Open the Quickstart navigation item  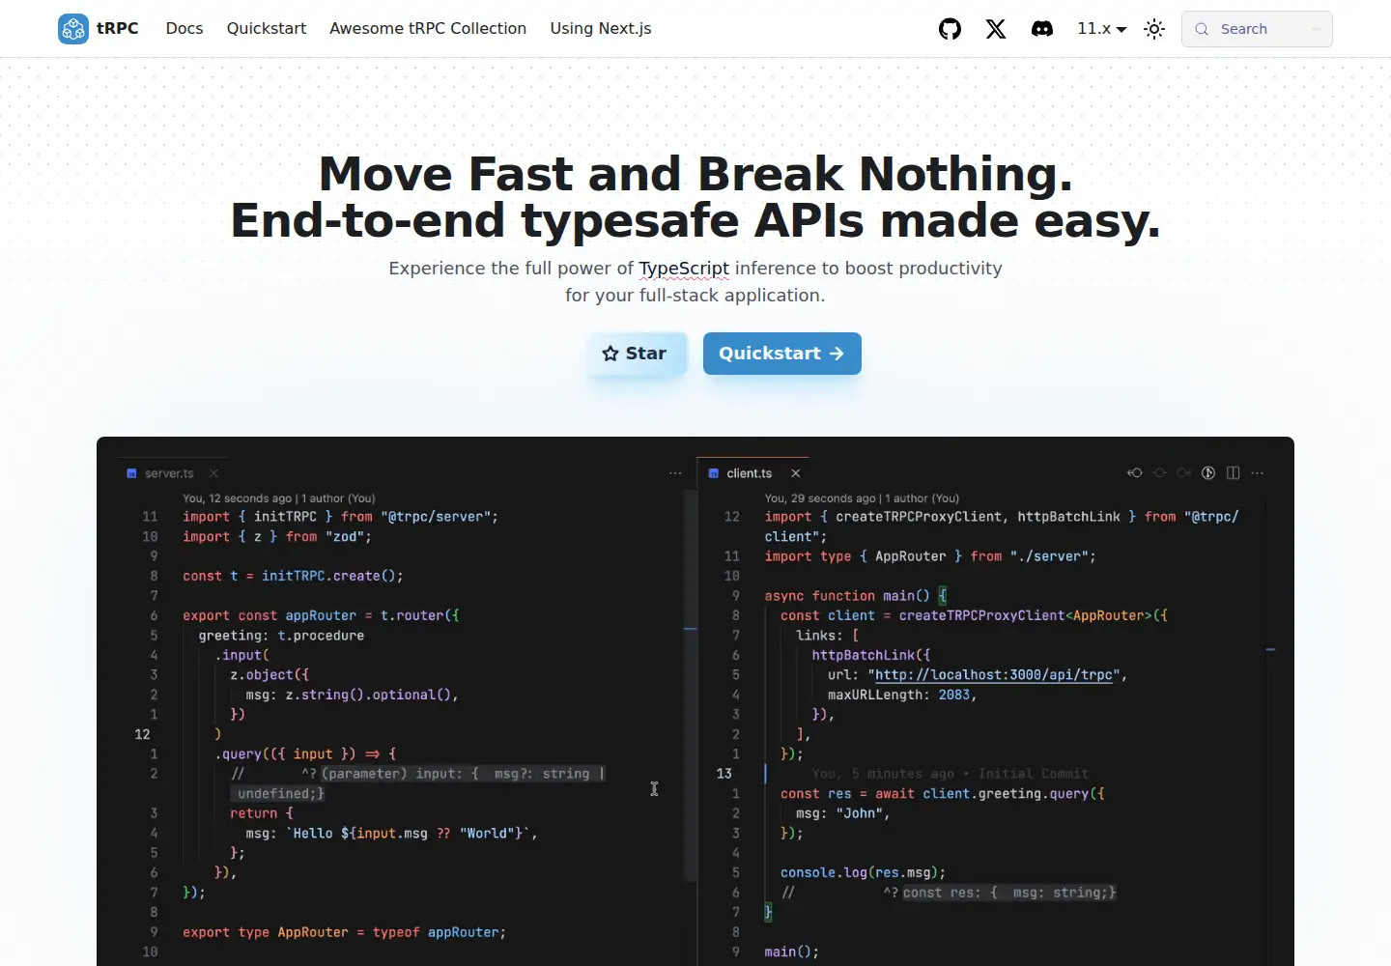(267, 29)
